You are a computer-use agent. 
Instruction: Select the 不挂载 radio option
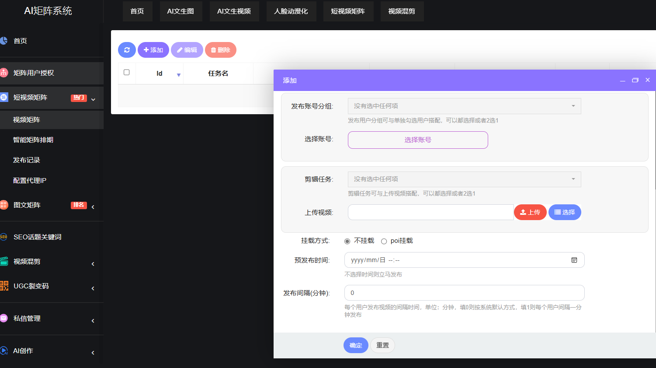[x=347, y=241]
